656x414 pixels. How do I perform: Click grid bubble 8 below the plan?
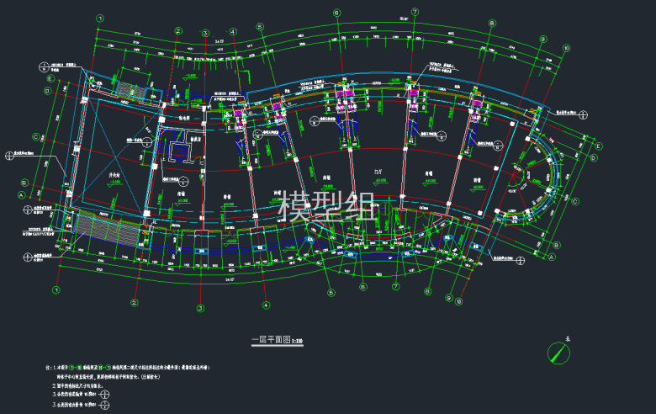click(x=427, y=291)
